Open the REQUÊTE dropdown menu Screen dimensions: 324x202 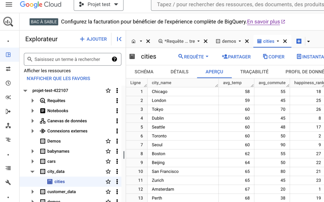pyautogui.click(x=193, y=57)
